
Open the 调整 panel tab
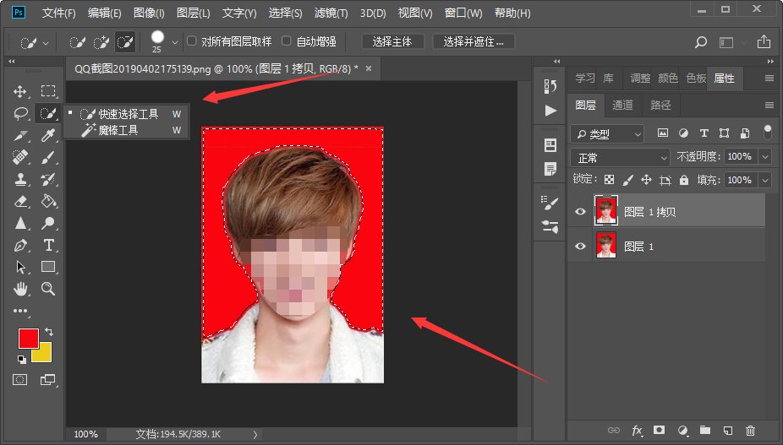click(640, 78)
